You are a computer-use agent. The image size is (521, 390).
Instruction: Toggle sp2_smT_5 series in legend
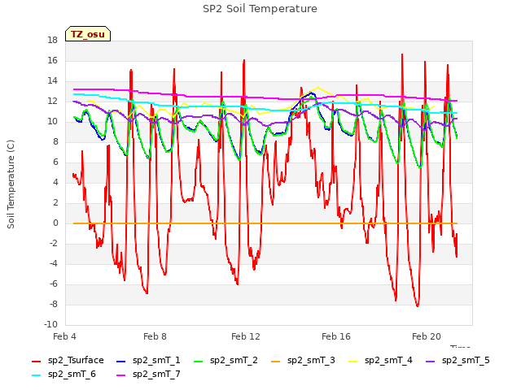(458, 360)
